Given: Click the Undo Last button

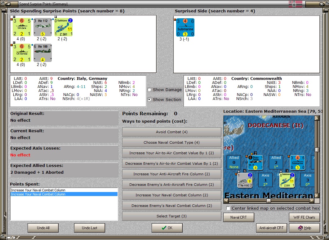Looking at the screenshot, I should coord(90,228).
